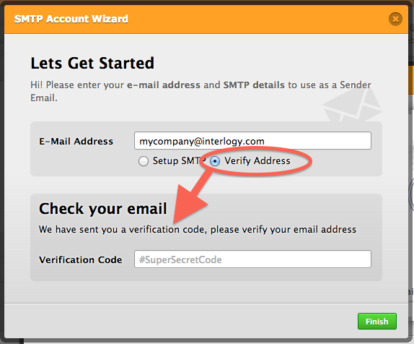Click the word 'Sender' in description
414x344 pixels.
coord(356,85)
